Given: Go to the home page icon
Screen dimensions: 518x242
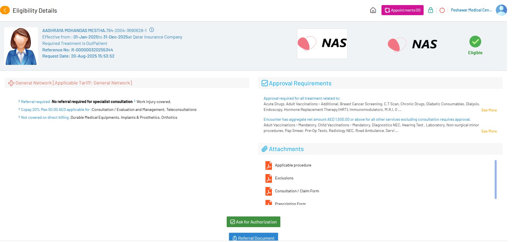Looking at the screenshot, I should coord(373,10).
